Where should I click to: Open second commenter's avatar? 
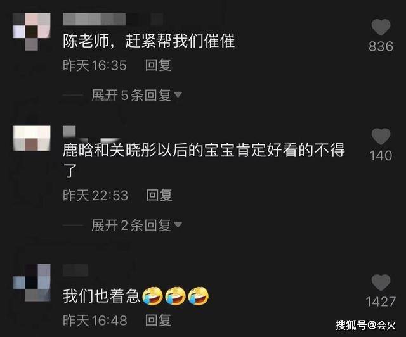(32, 138)
